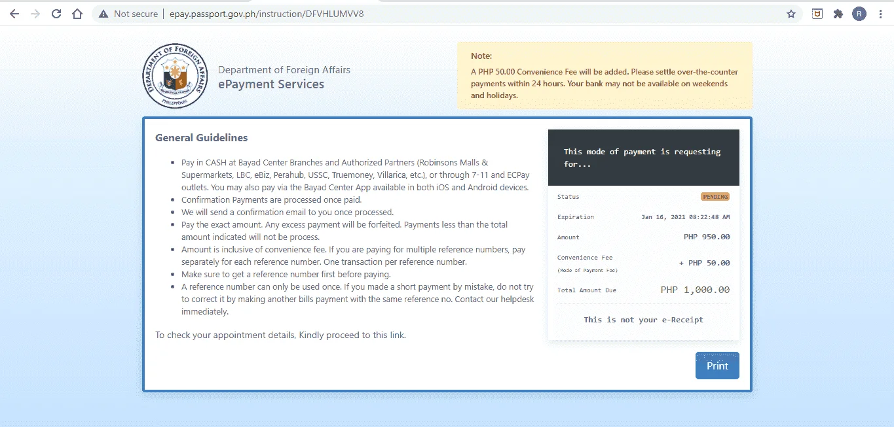
Task: Click 'Confirmation Payments are processed once paid' line
Action: tap(271, 199)
